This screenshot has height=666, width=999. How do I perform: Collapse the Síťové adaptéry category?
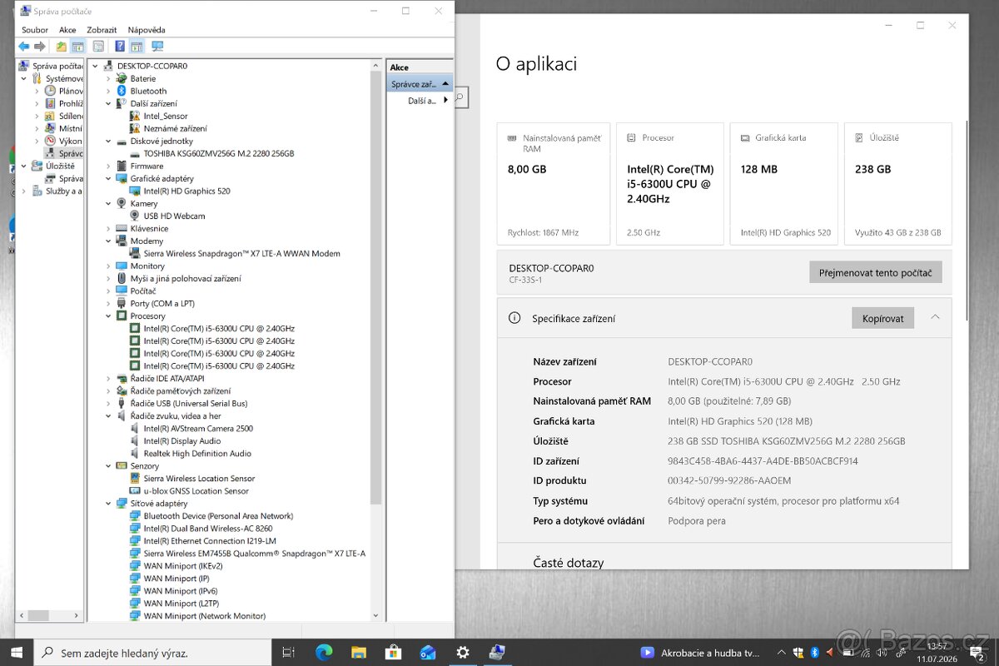[x=108, y=503]
